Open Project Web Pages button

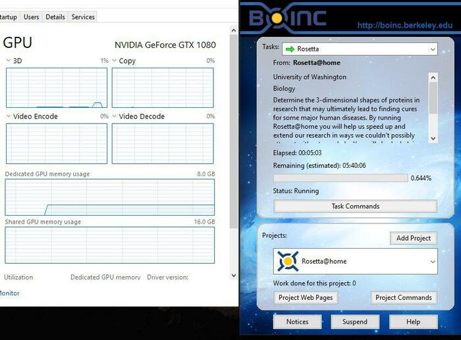tap(306, 297)
